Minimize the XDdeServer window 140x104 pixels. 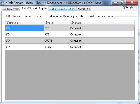point(115,2)
